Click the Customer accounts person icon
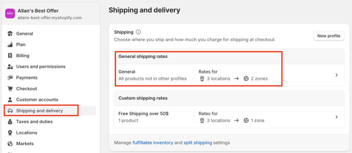Image resolution: width=352 pixels, height=153 pixels. coord(10,99)
